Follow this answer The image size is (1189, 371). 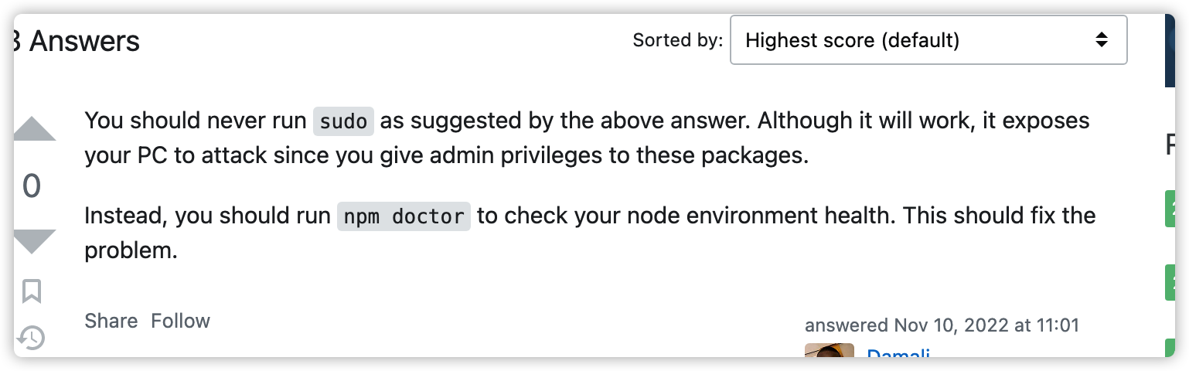point(180,321)
